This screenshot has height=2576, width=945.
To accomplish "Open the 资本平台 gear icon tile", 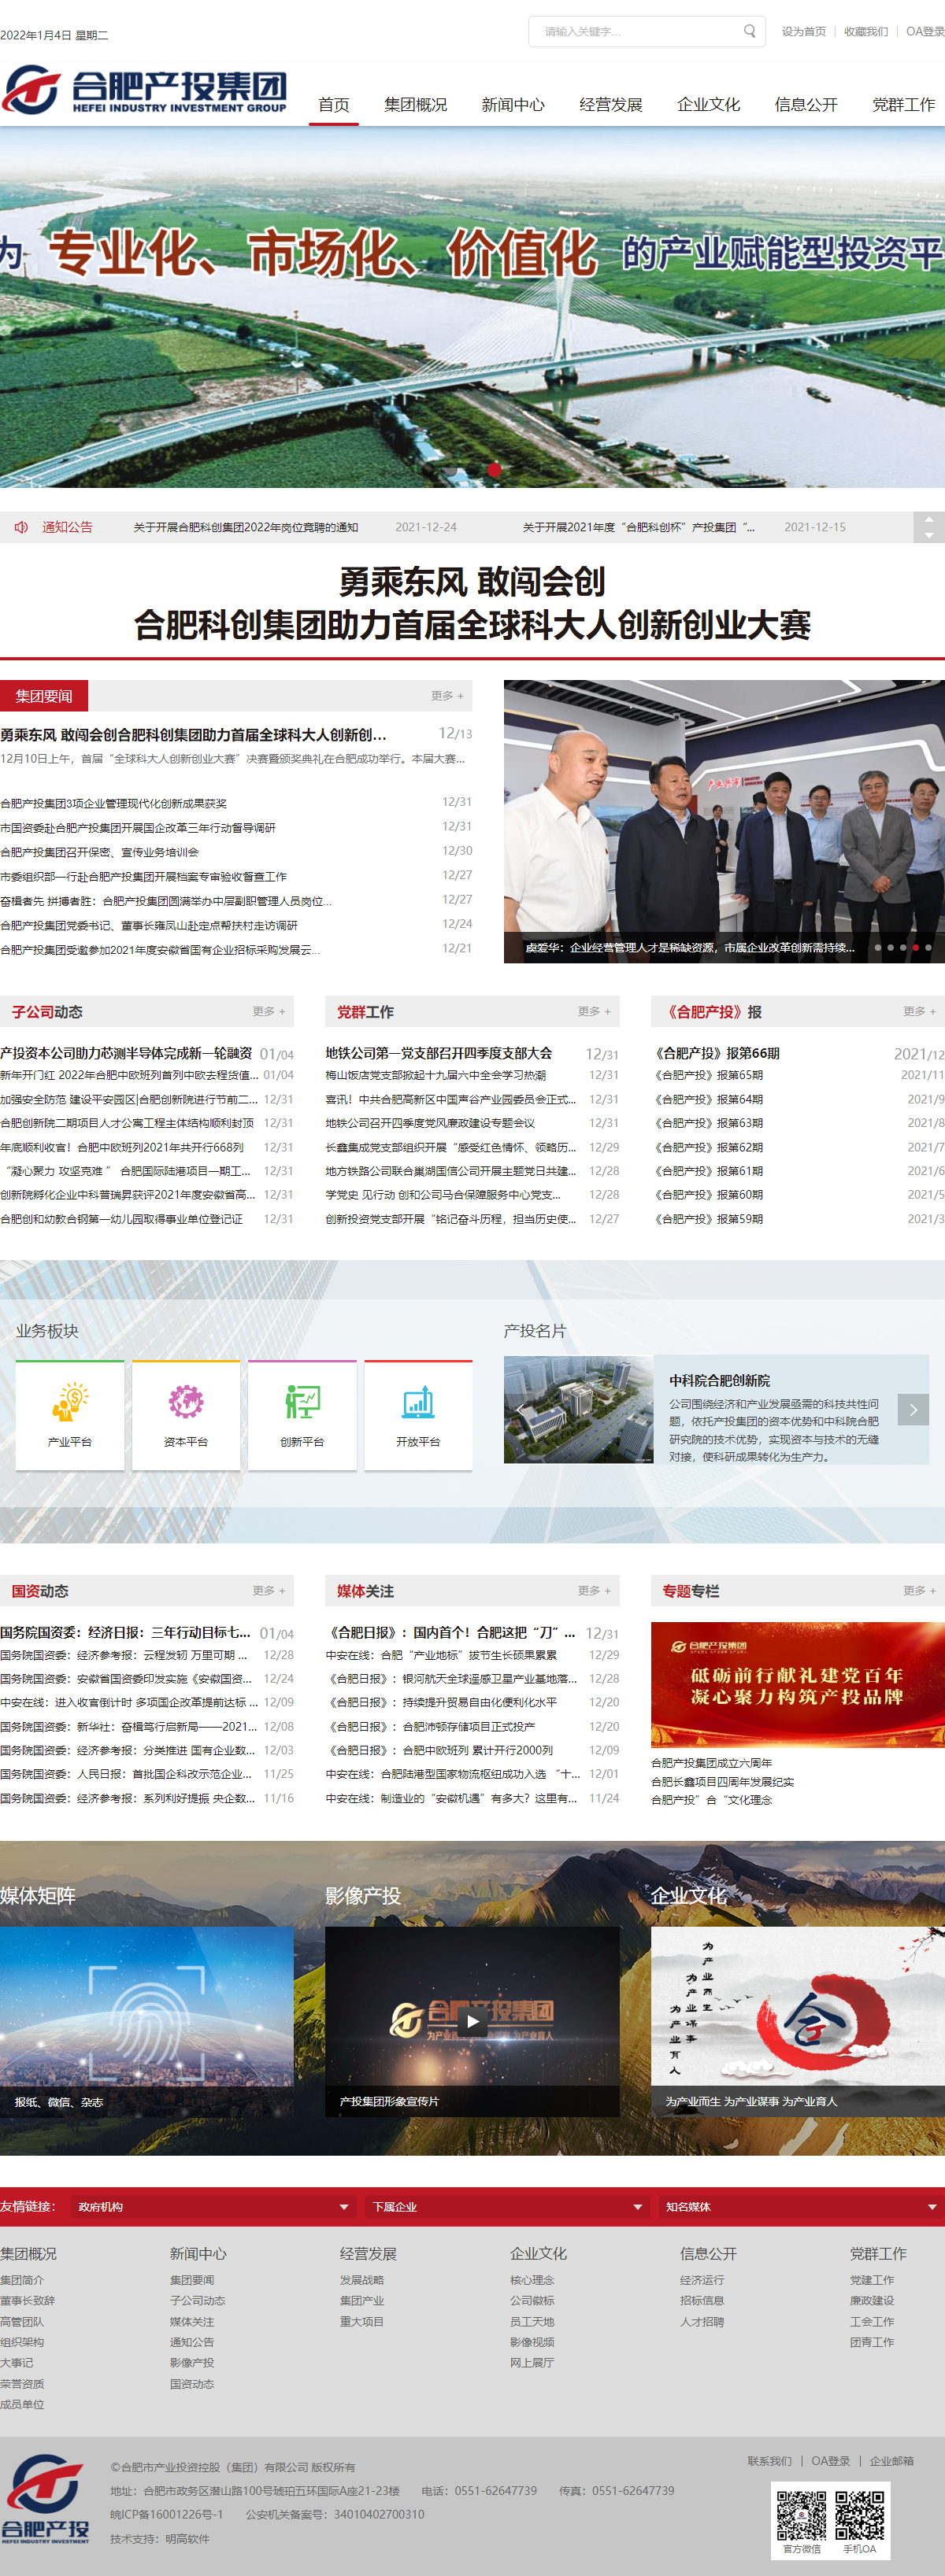I will point(186,1414).
